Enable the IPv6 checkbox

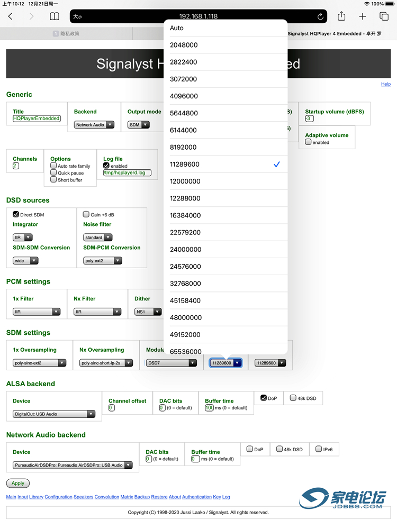(x=319, y=449)
